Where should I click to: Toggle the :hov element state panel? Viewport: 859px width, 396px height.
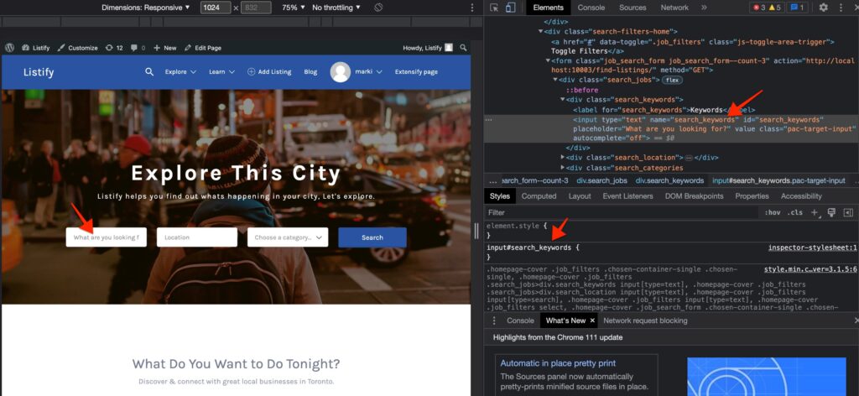pyautogui.click(x=772, y=213)
